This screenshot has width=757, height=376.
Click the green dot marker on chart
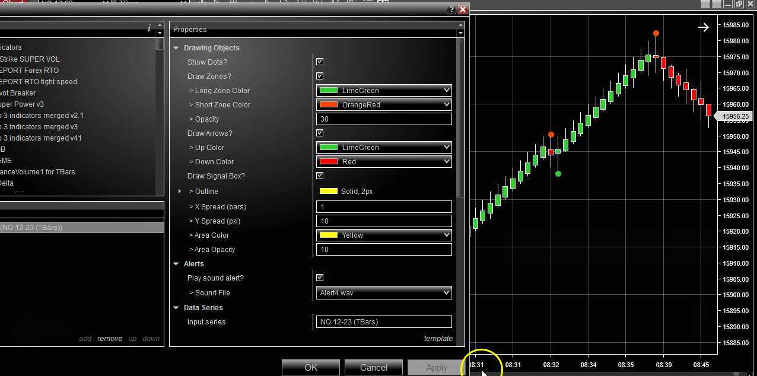point(558,174)
